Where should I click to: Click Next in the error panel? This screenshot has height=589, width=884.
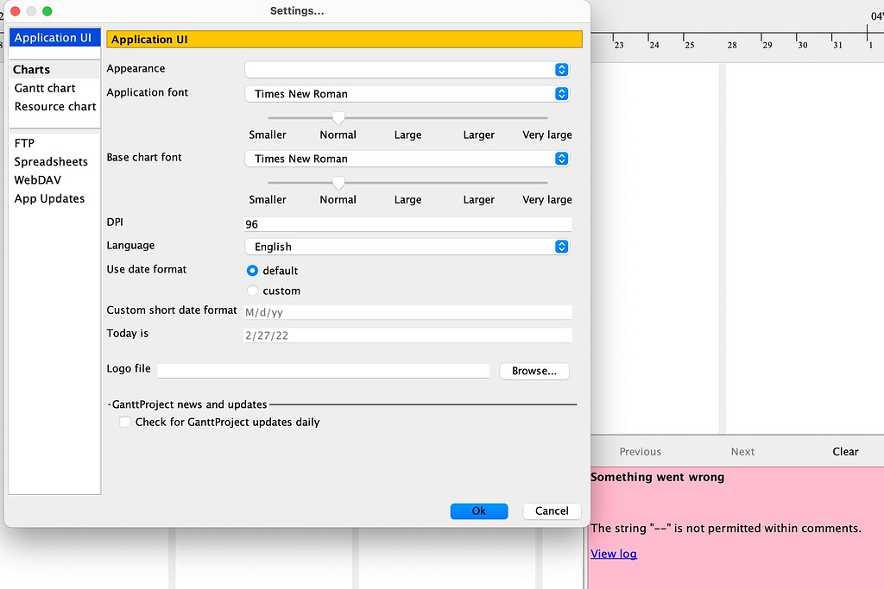[x=742, y=451]
